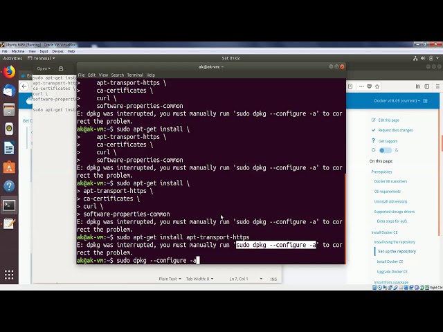Viewport: 443px width, 332px height.
Task: Go to OS requirements link
Action: tap(388, 192)
